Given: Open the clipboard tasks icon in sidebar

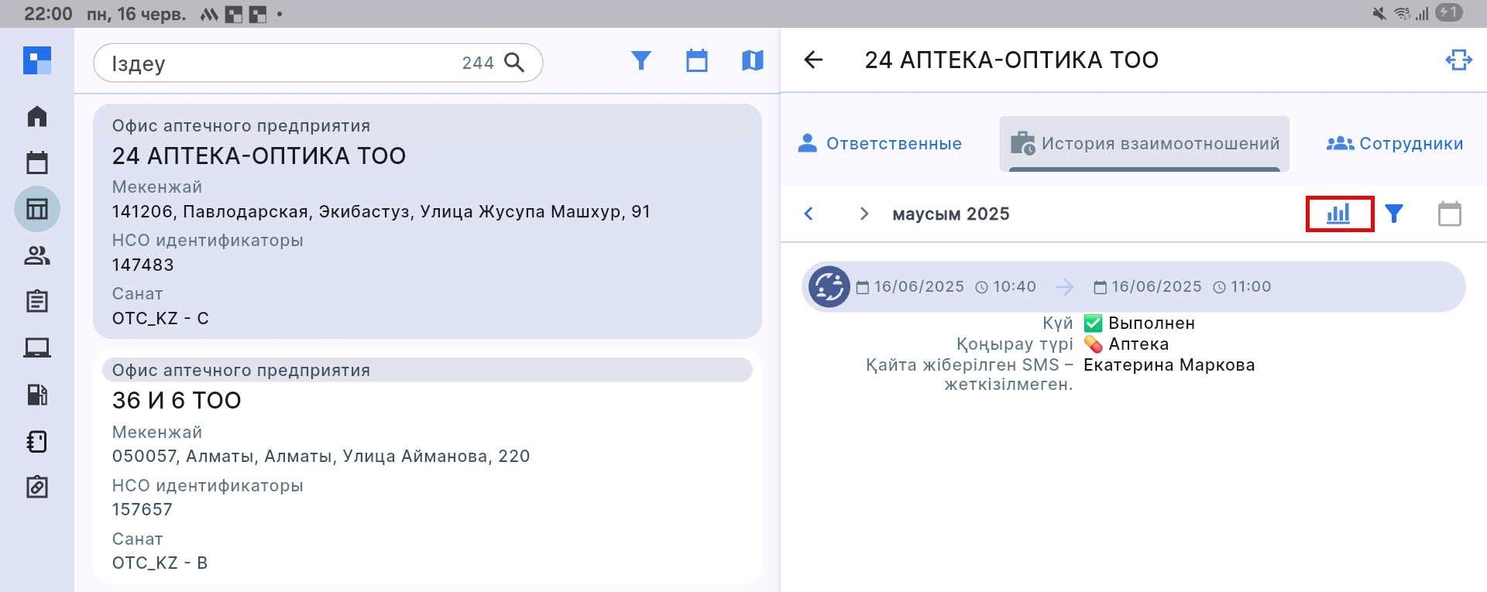Looking at the screenshot, I should [37, 302].
